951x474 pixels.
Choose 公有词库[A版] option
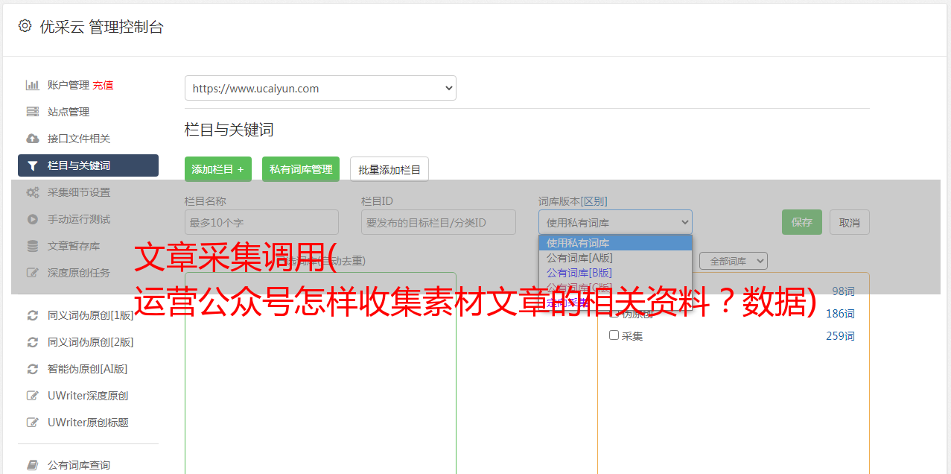point(615,258)
